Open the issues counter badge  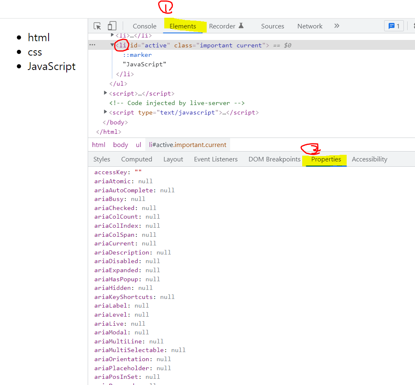click(x=394, y=26)
